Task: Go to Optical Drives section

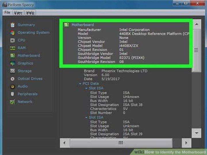Action: pyautogui.click(x=30, y=79)
